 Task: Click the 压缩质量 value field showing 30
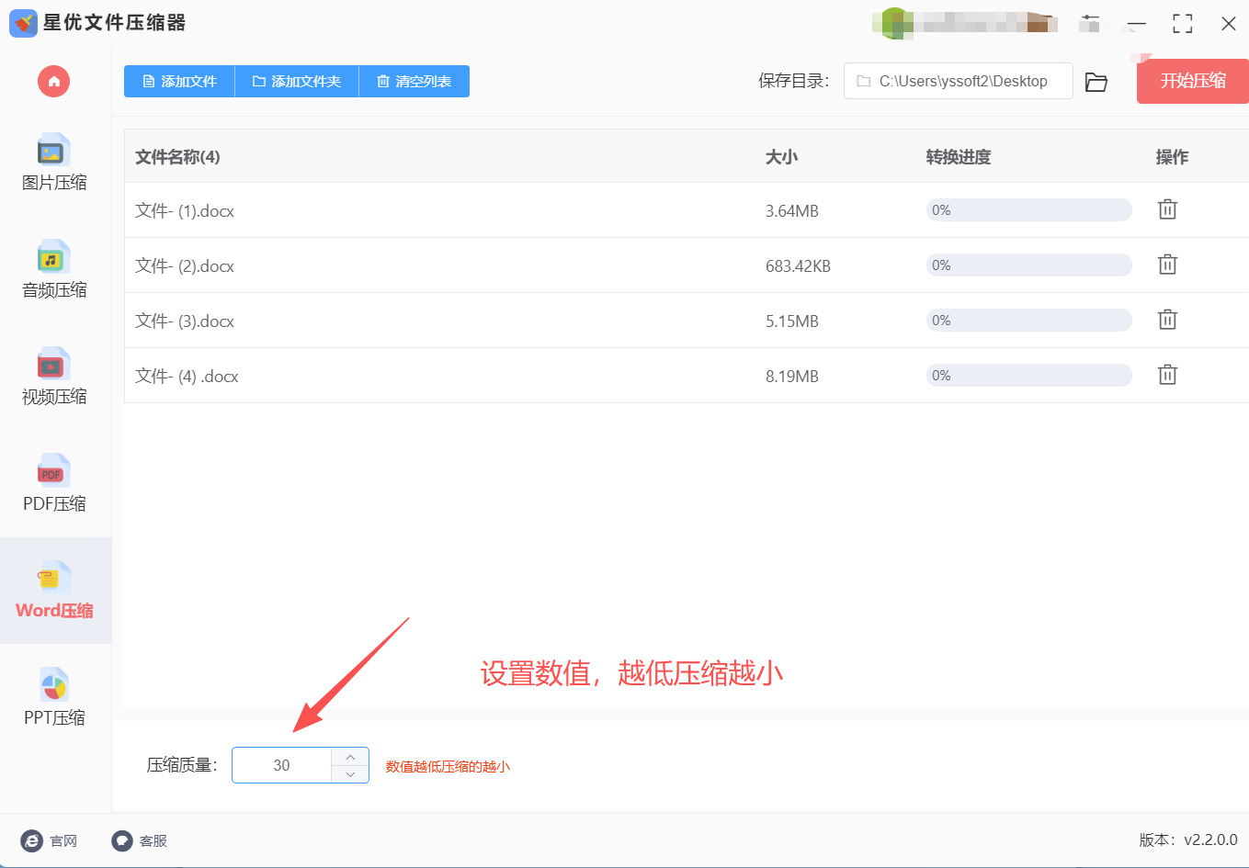(x=282, y=765)
